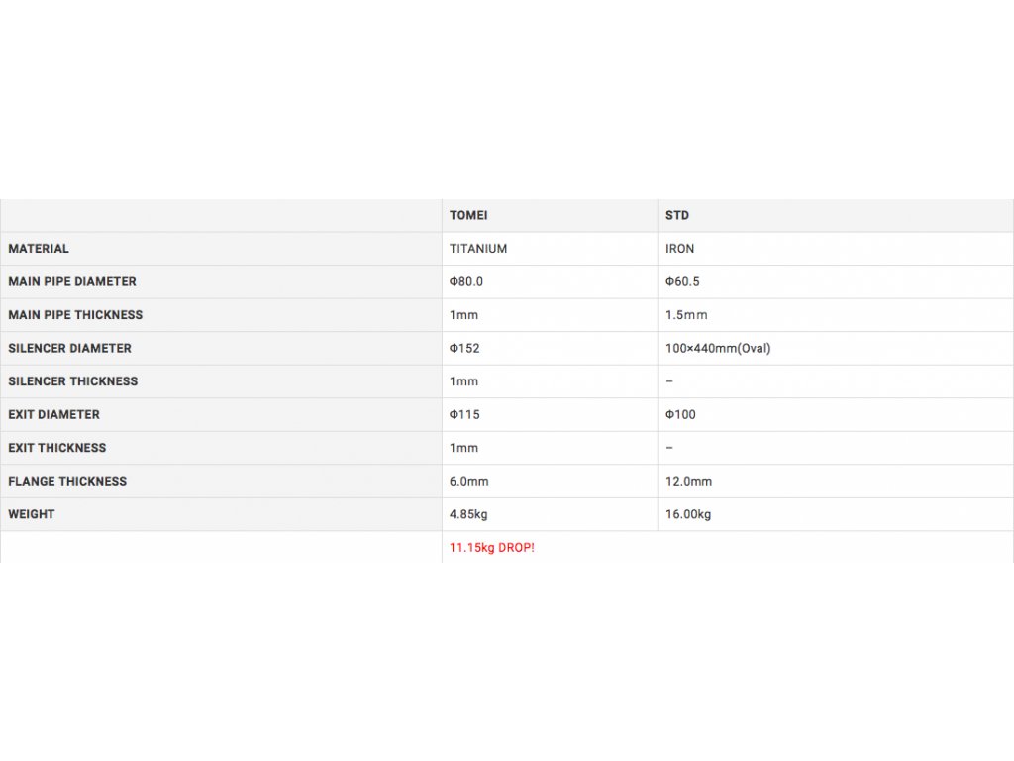Select the MAIN PIPE THICKNESS label

[x=75, y=315]
